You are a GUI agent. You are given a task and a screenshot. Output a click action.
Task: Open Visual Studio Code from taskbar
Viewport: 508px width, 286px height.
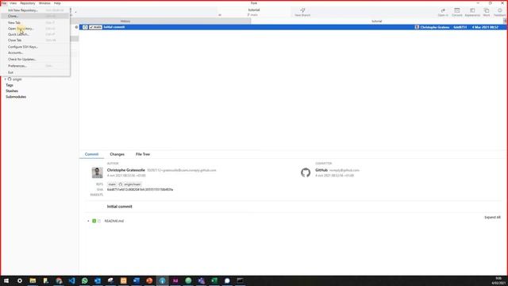pos(71,280)
